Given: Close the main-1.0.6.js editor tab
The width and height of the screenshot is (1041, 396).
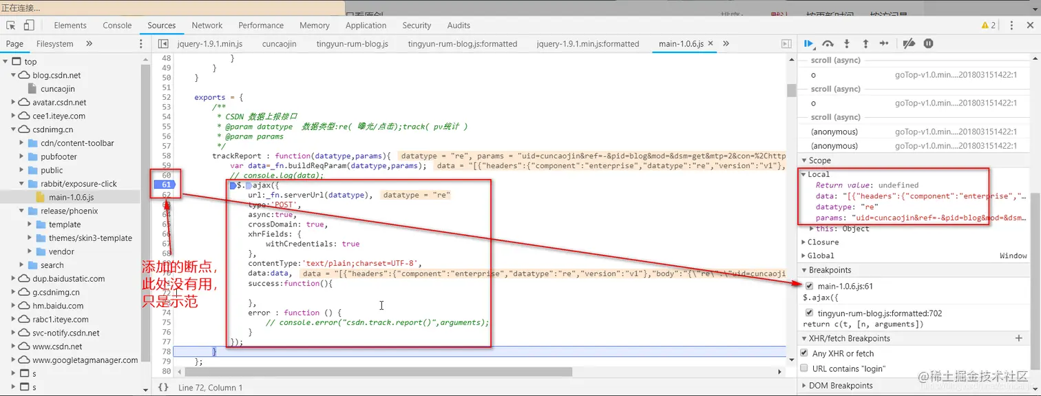Looking at the screenshot, I should pos(711,43).
